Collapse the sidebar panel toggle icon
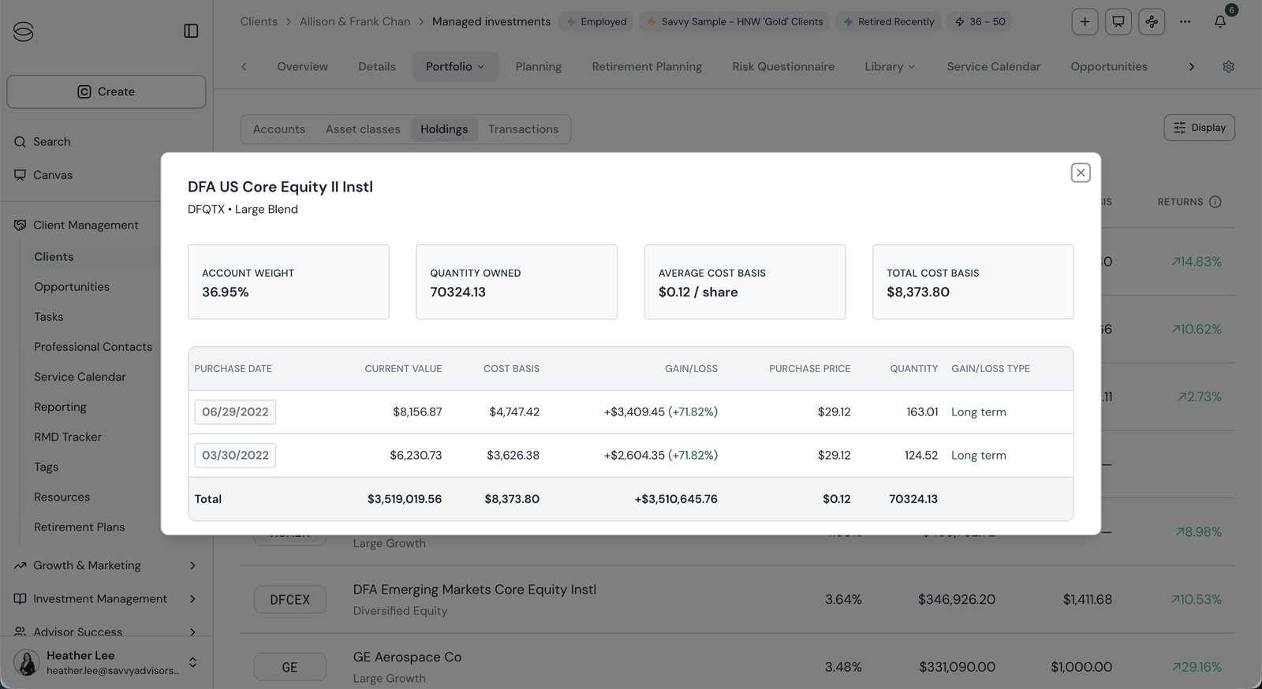 (191, 31)
